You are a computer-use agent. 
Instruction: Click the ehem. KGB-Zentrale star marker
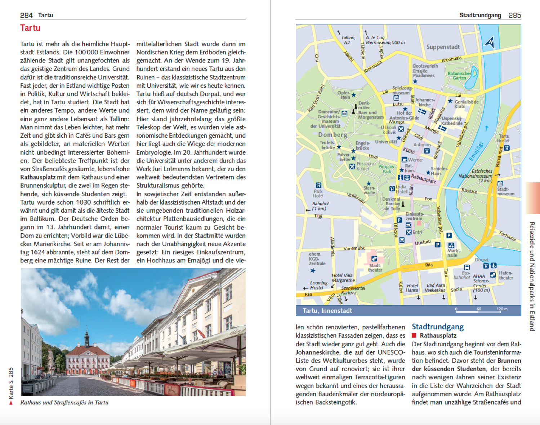point(312,270)
